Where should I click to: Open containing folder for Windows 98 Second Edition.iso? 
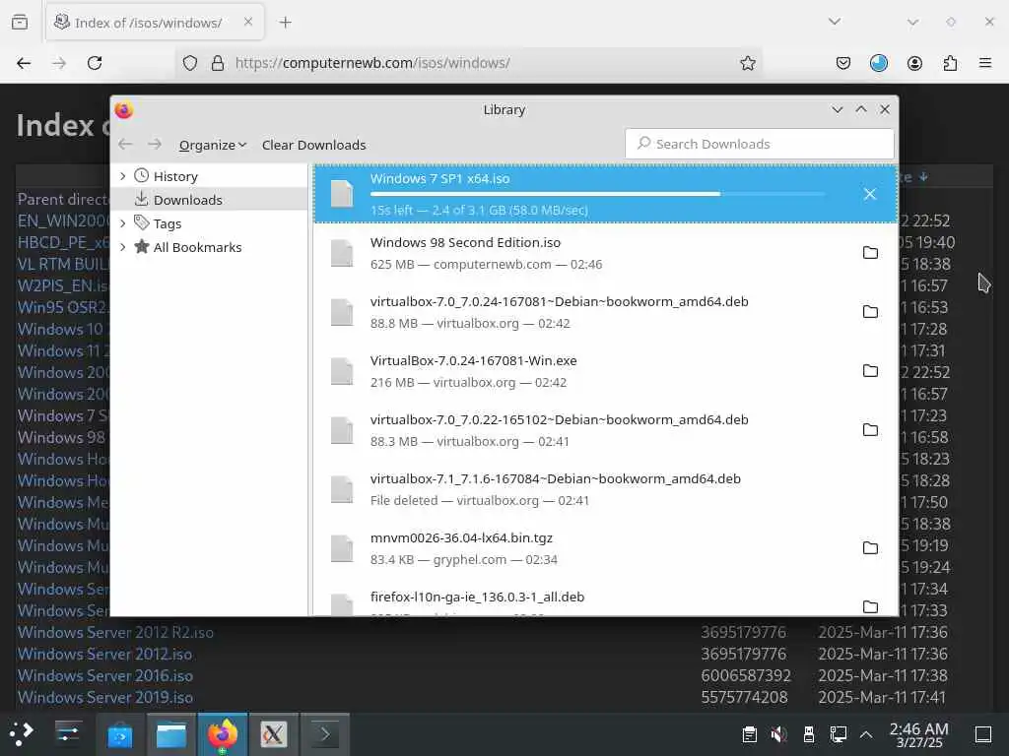[870, 253]
